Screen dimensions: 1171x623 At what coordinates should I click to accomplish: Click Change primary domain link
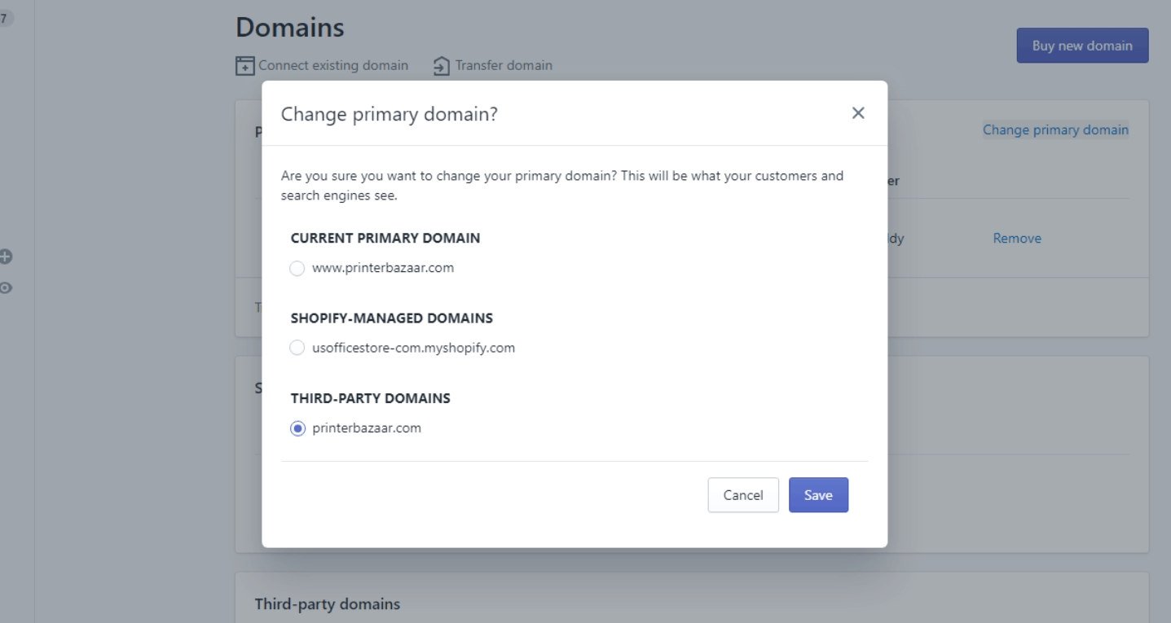[1055, 129]
